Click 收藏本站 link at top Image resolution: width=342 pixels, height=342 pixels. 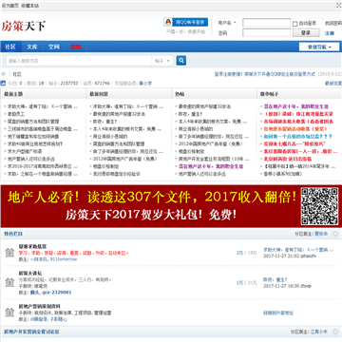(30, 6)
